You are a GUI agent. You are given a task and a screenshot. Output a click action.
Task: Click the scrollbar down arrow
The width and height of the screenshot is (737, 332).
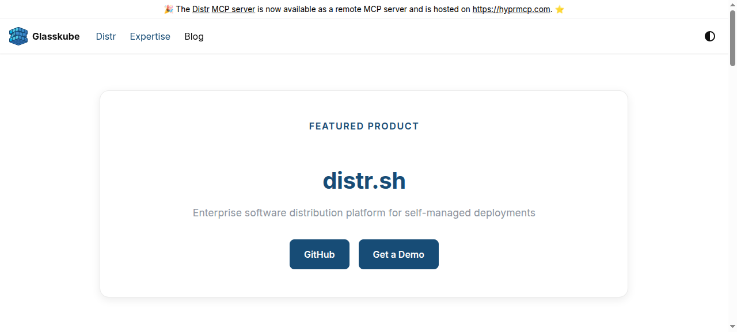point(733,327)
